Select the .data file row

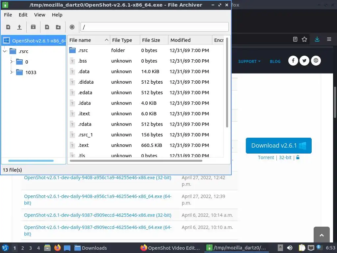145,71
